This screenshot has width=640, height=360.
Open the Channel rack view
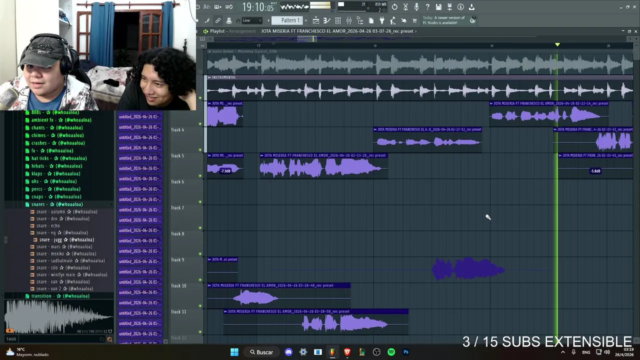[338, 20]
